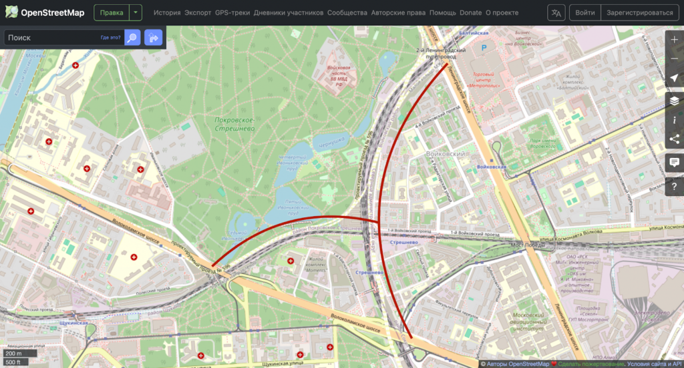Click the 'Где это?' link
Viewport: 684px width, 368px height.
point(110,38)
